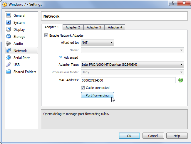Click into the MAC Address field

128,80
